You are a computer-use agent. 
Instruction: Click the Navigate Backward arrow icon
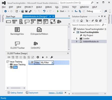pos(5,11)
